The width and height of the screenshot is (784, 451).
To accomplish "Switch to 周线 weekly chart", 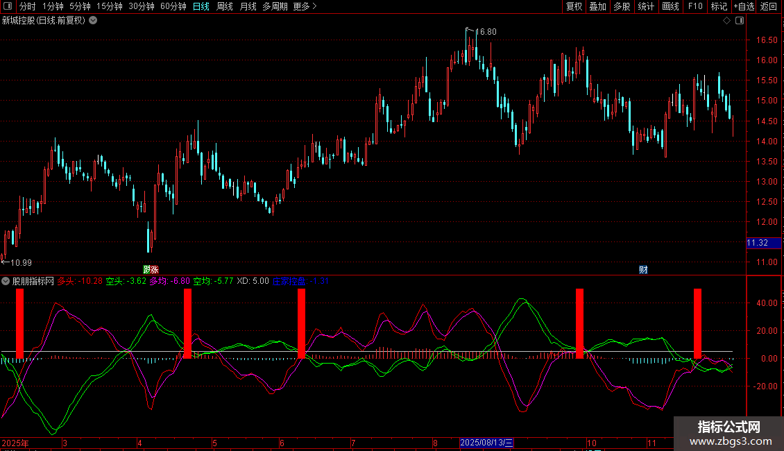I will [225, 6].
